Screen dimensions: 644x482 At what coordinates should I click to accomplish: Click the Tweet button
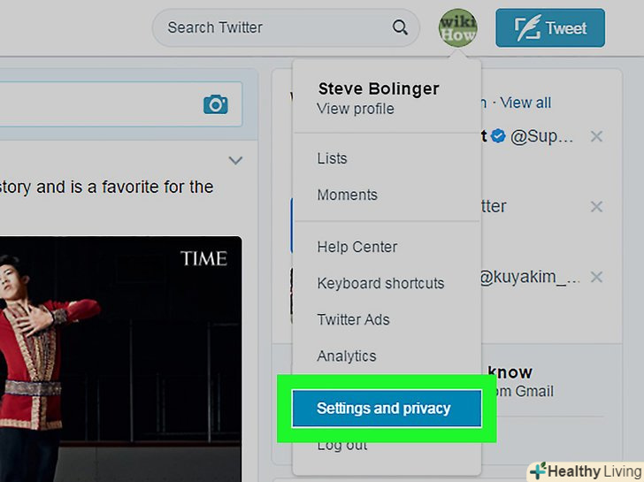(x=549, y=27)
